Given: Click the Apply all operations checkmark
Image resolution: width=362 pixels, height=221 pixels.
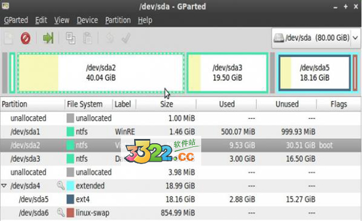Looking at the screenshot, I should pos(126,38).
